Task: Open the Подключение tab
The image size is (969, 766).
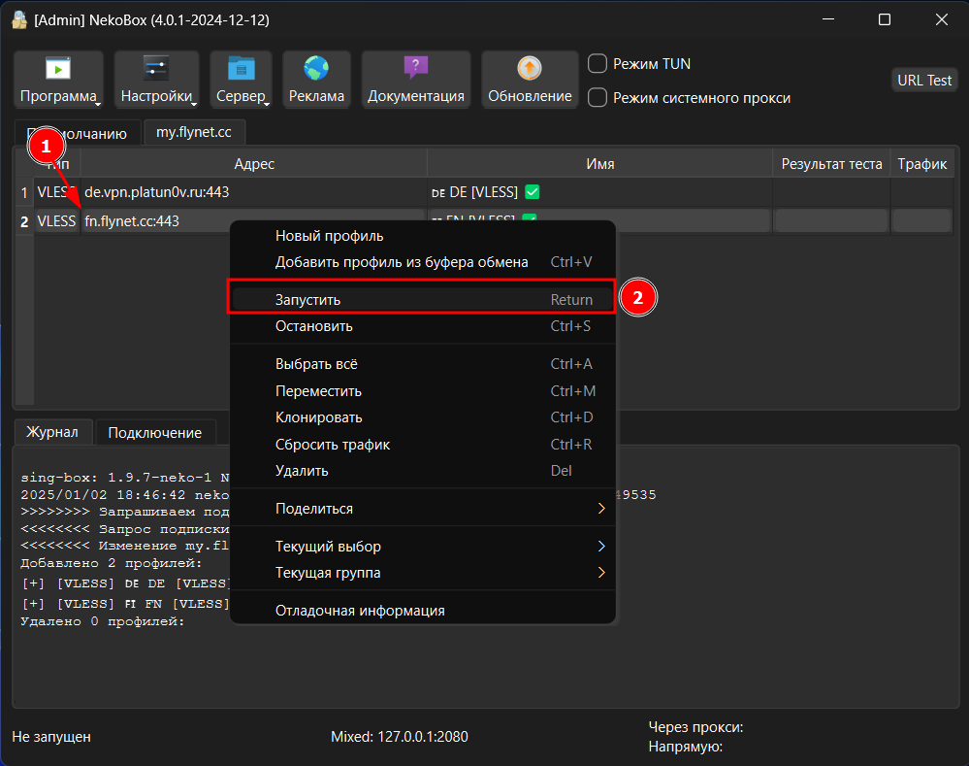Action: (154, 433)
